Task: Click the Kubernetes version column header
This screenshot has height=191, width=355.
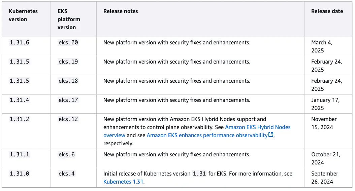Action: [x=23, y=15]
